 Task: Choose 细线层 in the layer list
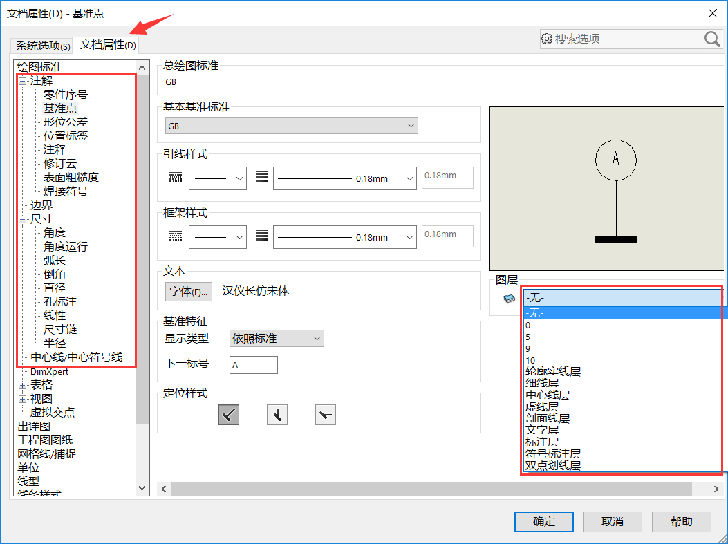[622, 384]
